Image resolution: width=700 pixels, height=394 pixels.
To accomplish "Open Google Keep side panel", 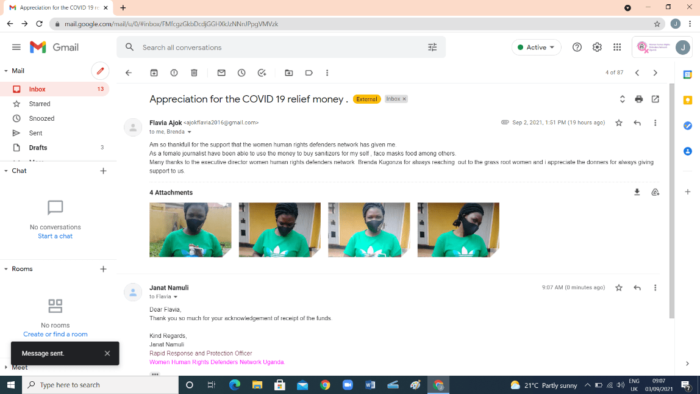I will click(x=688, y=100).
